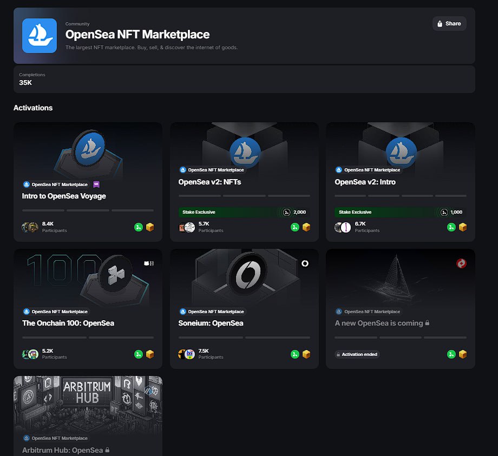Open the OpenSea v2: Intro activation title
This screenshot has width=498, height=456.
pos(365,182)
